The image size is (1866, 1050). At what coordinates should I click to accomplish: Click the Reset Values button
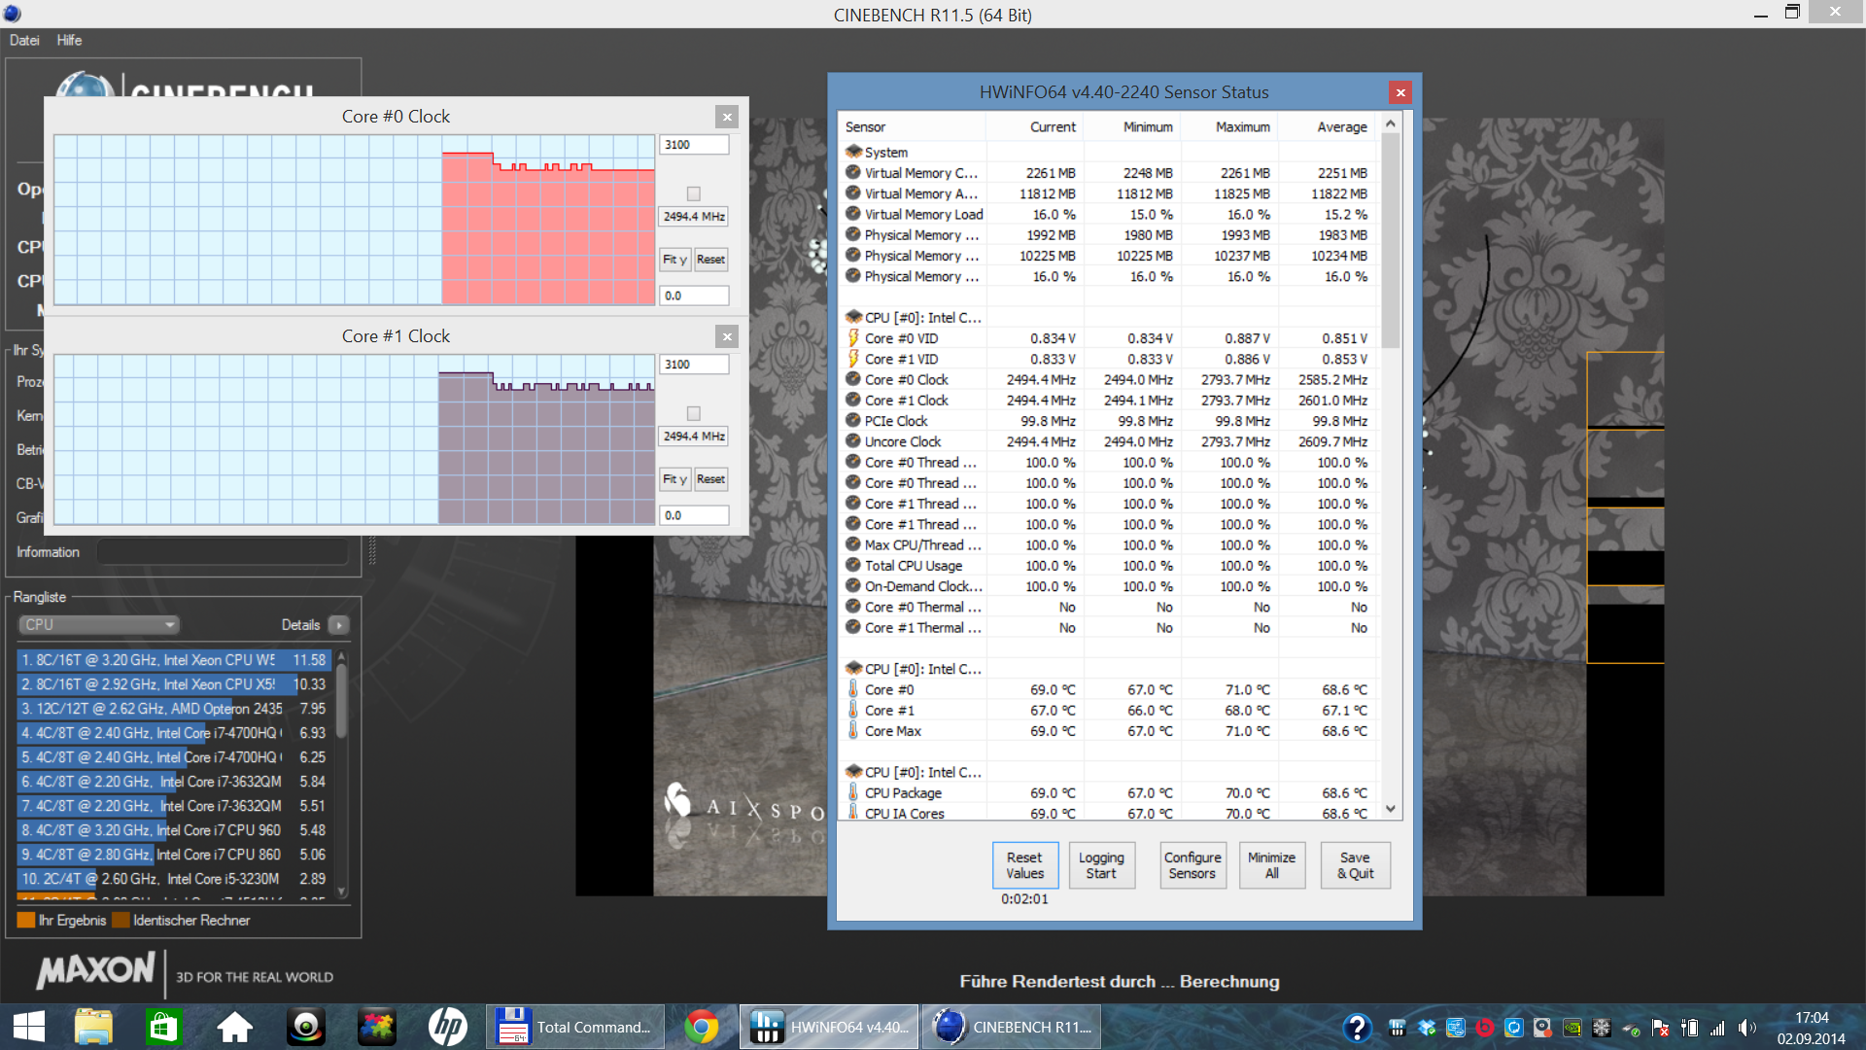click(x=1024, y=864)
